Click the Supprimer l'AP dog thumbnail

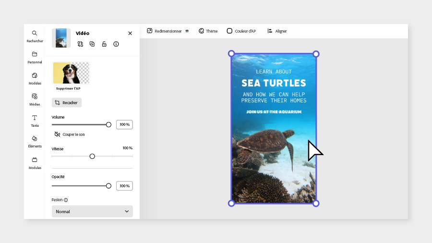point(71,73)
